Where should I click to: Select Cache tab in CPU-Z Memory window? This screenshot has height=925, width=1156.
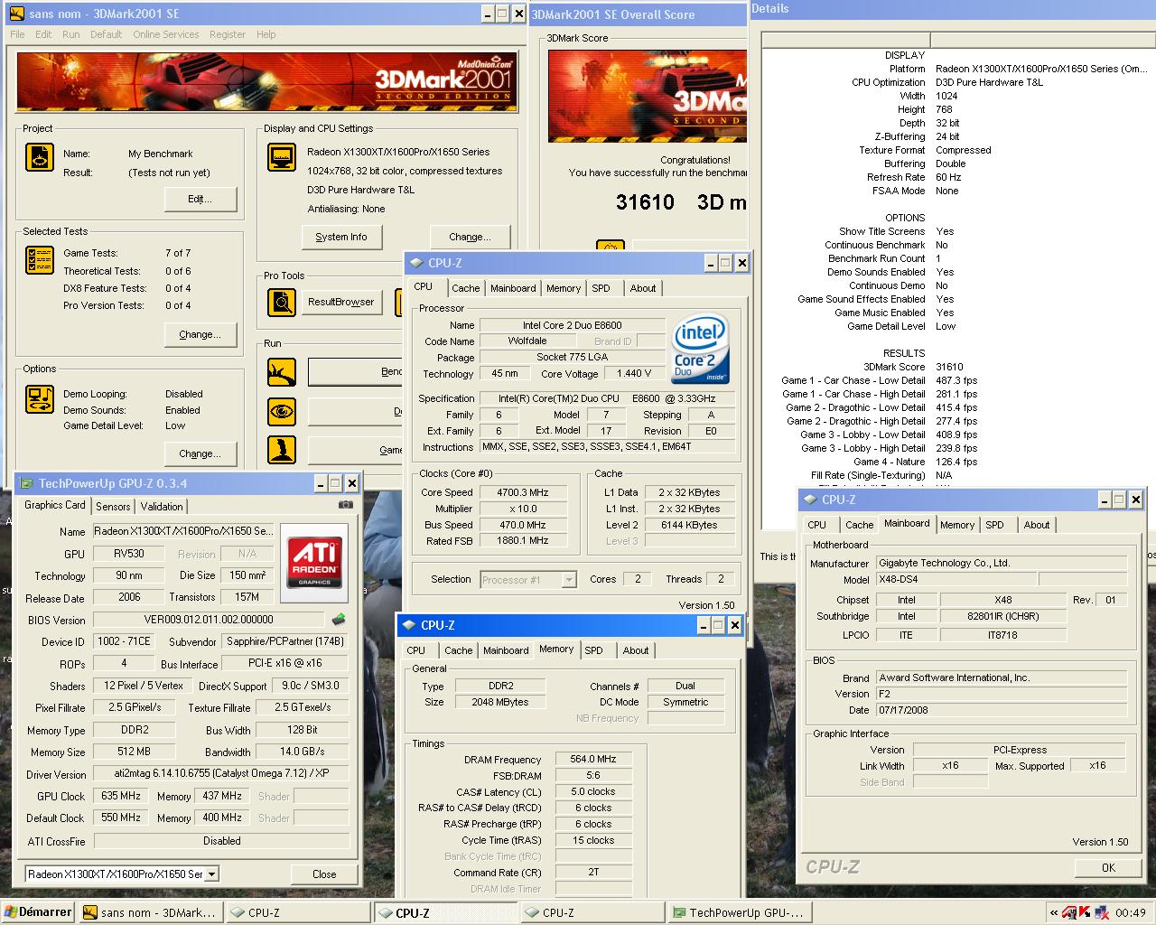tap(459, 650)
